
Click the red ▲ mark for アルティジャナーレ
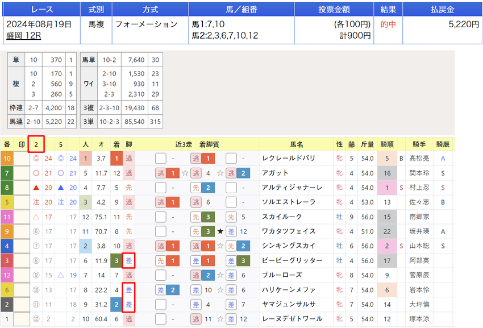coord(36,188)
